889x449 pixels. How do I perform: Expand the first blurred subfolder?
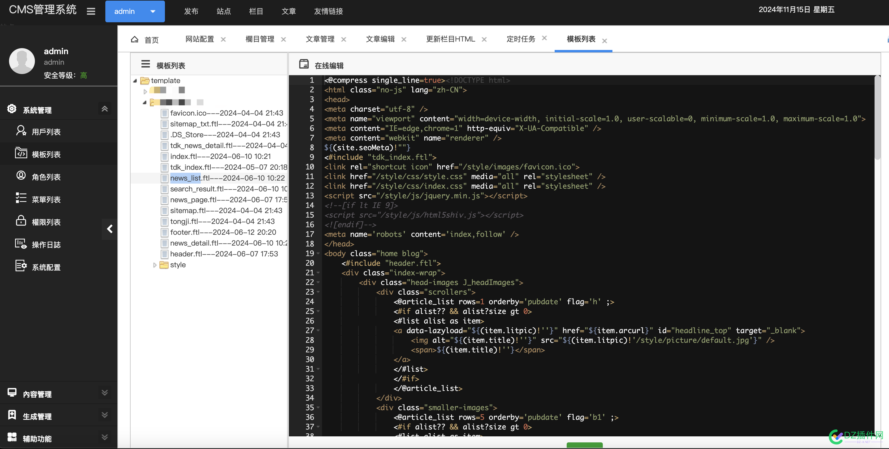point(145,91)
